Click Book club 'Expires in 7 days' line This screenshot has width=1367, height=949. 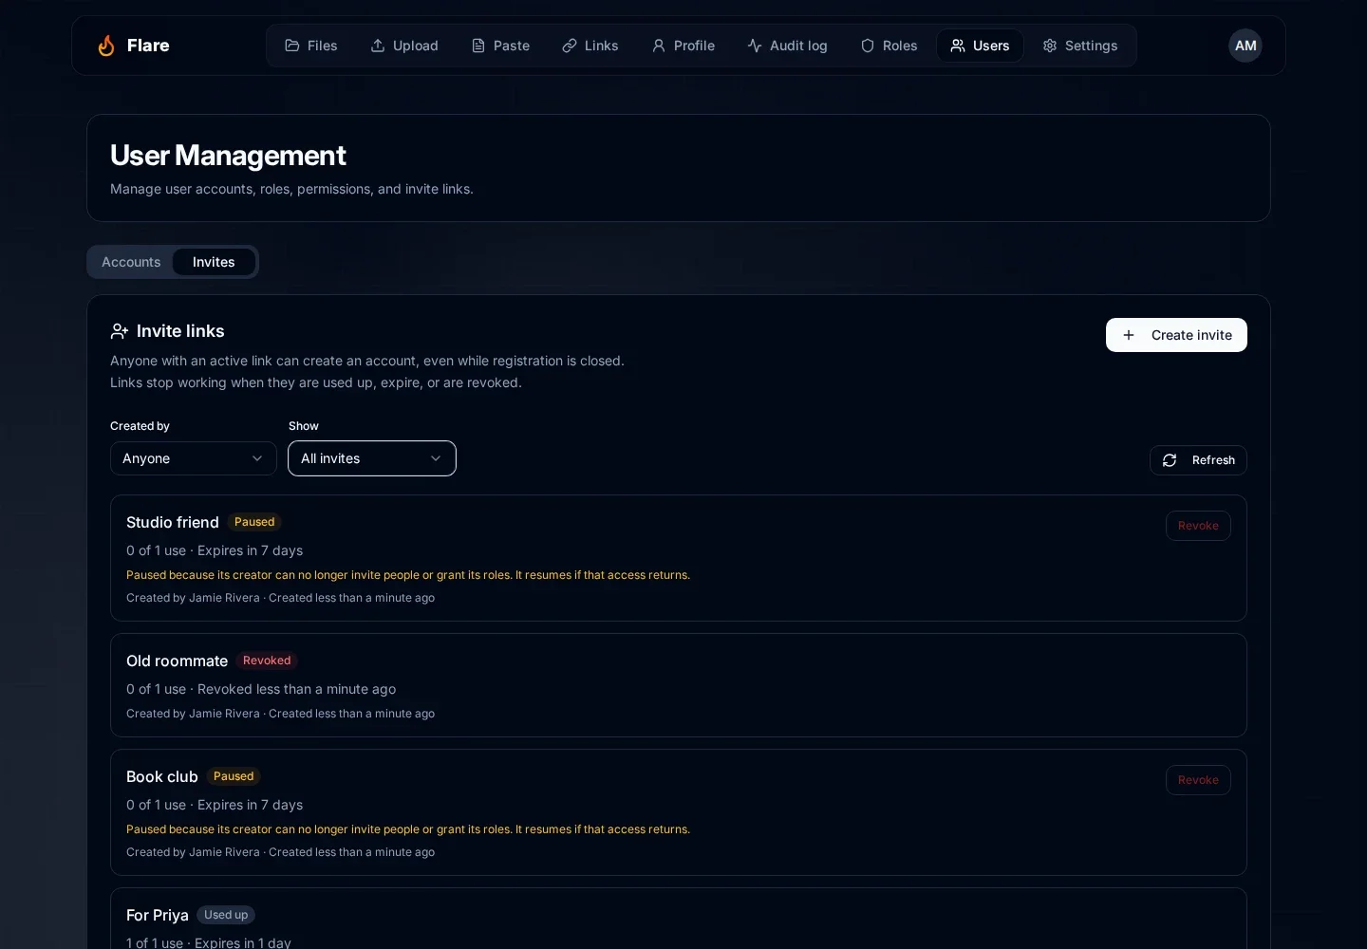click(215, 805)
